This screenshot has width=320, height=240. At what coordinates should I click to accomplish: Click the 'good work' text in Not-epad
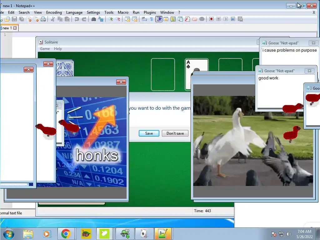pyautogui.click(x=268, y=78)
